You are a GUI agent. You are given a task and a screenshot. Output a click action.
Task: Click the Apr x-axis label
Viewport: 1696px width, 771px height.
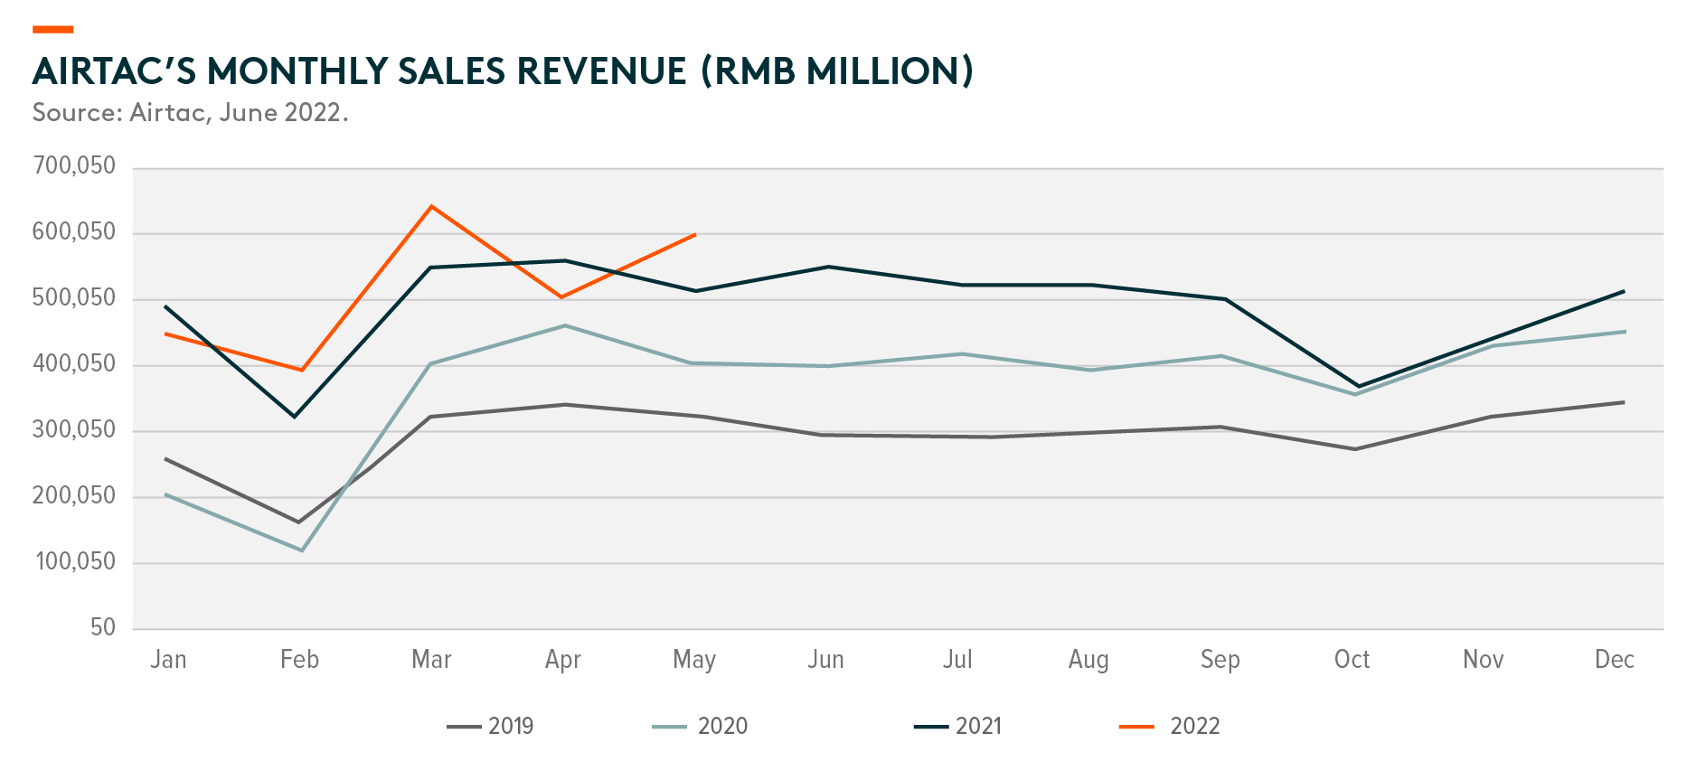click(x=562, y=660)
